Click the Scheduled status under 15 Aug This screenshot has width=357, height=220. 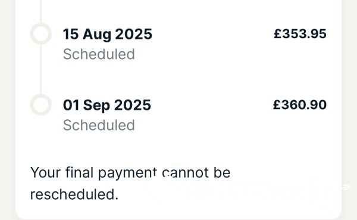pos(99,54)
